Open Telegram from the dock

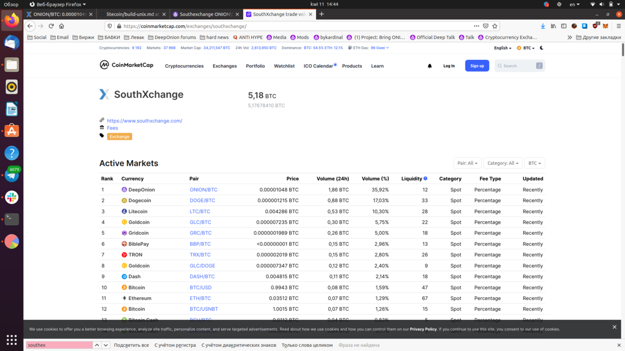pos(11,175)
